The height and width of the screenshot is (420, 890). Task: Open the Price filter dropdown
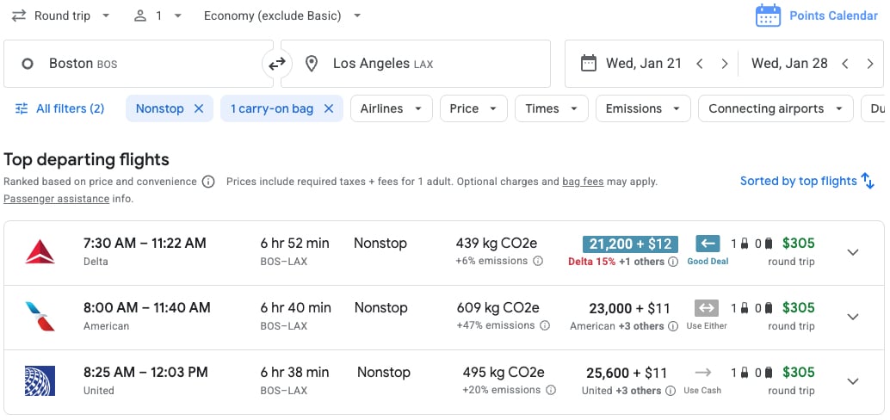[473, 108]
